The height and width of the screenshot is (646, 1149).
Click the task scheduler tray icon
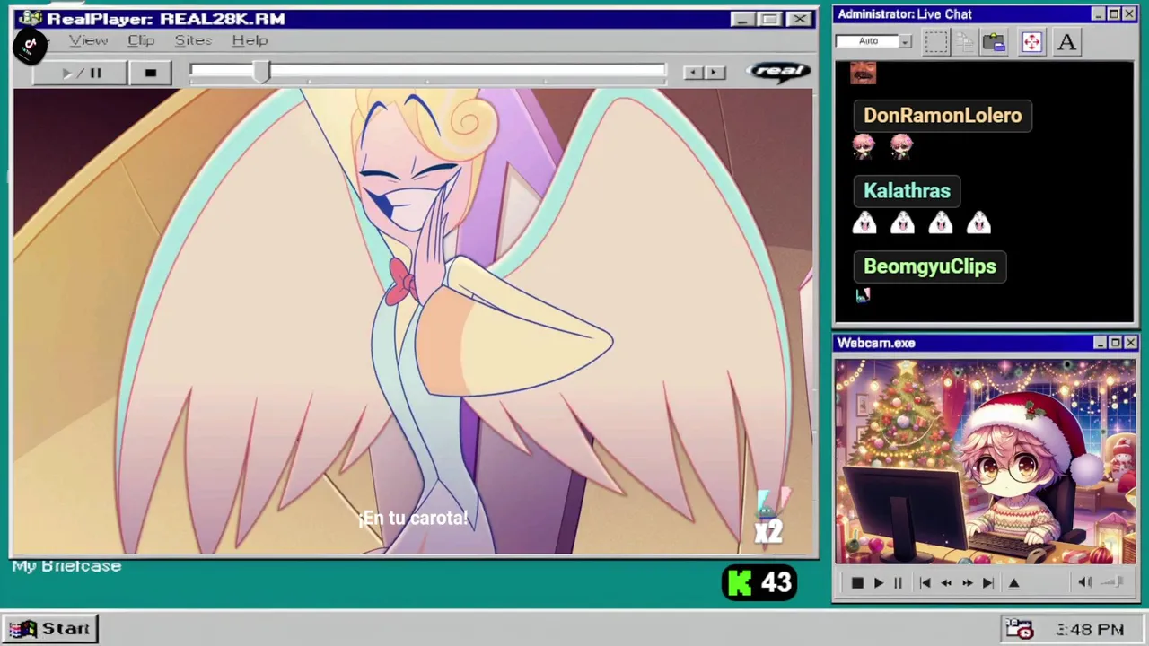[x=1019, y=630]
